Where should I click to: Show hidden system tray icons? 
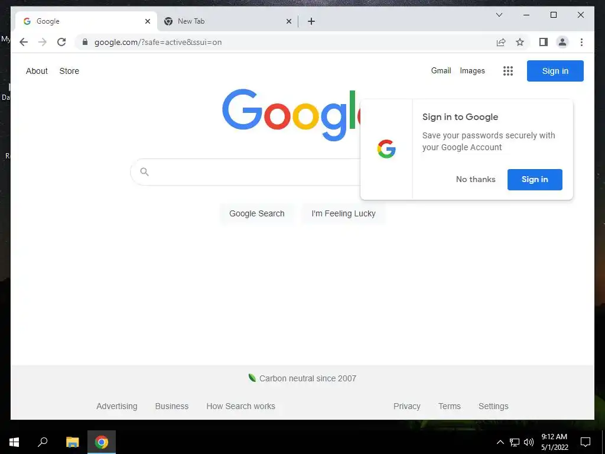[500, 442]
